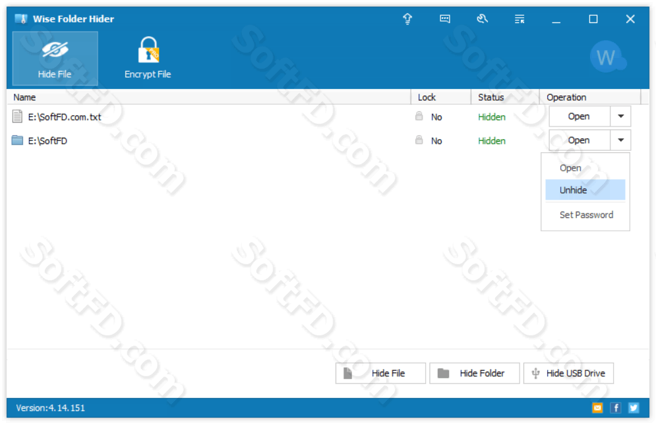Click the lock icon in E:\SoftFD row
This screenshot has height=423, width=656.
coord(419,140)
